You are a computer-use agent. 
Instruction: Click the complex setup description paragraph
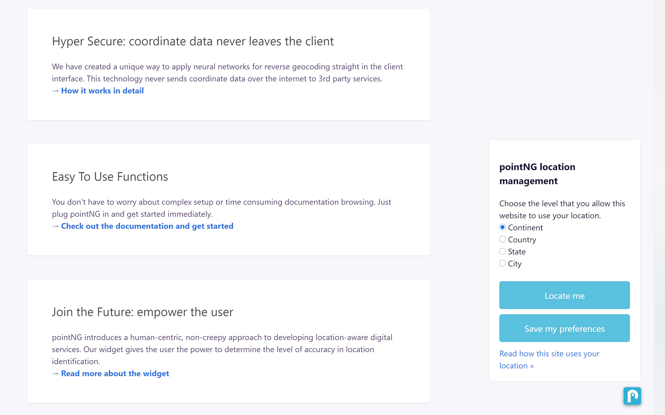tap(221, 208)
